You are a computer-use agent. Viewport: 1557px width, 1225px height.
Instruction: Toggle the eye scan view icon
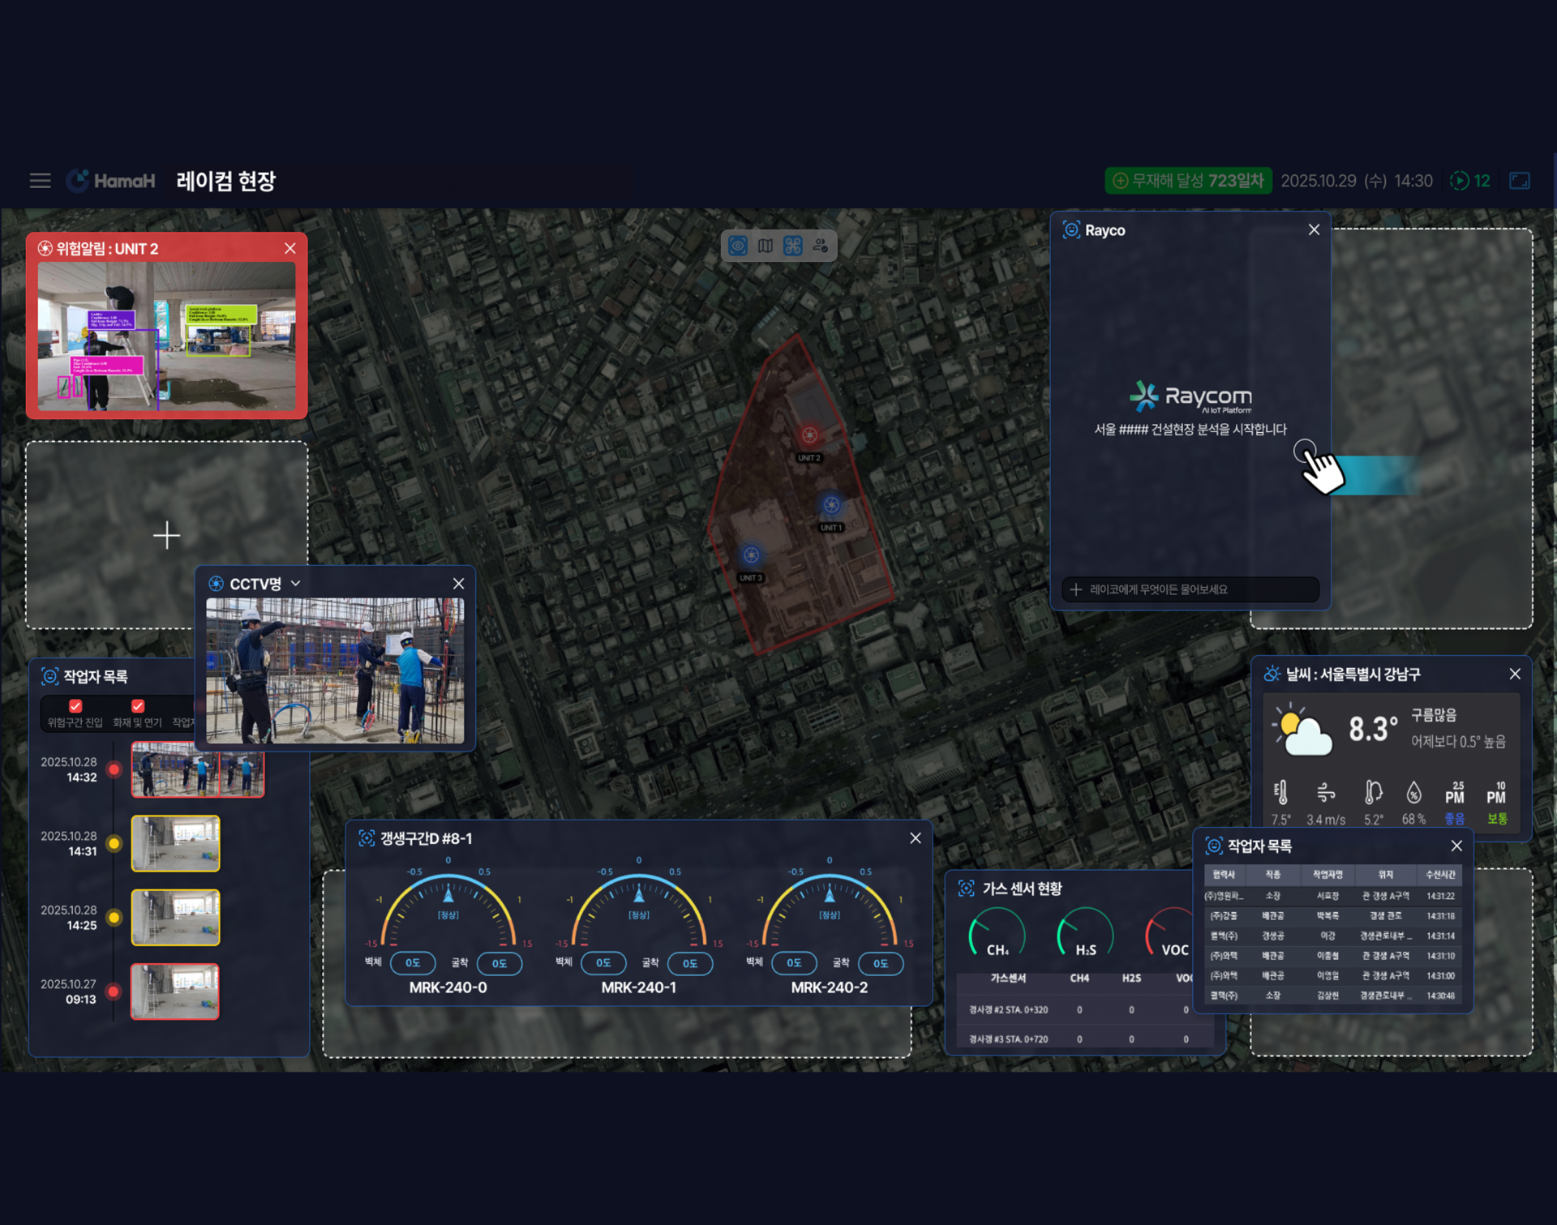[738, 246]
